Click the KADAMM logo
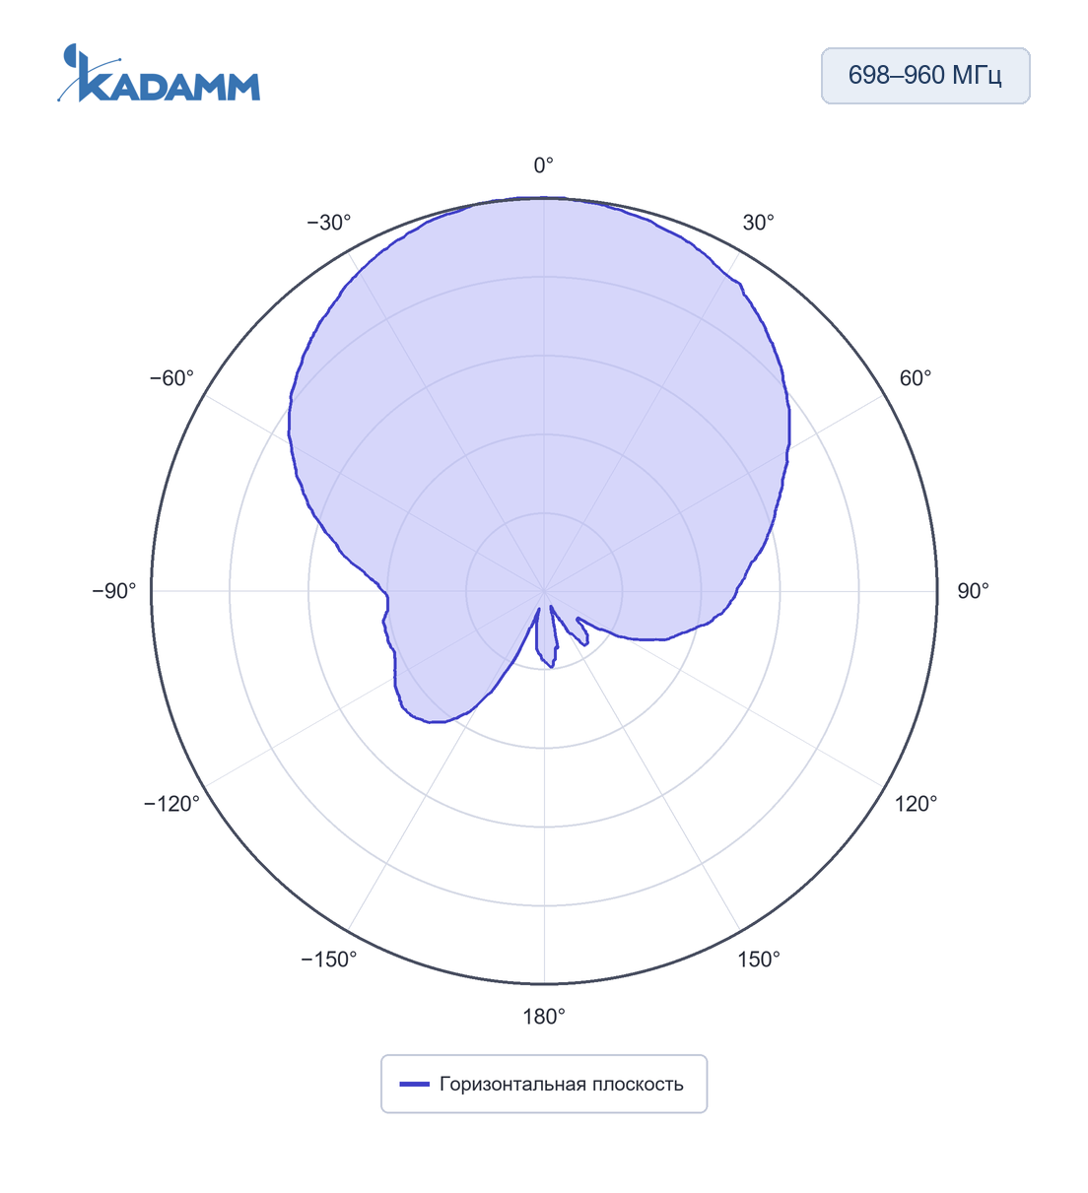Screen dimensions: 1088x1193 tap(158, 73)
